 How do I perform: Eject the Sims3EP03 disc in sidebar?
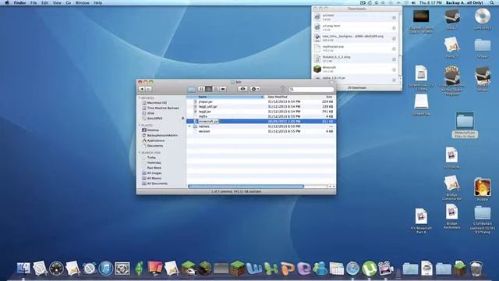(x=182, y=118)
